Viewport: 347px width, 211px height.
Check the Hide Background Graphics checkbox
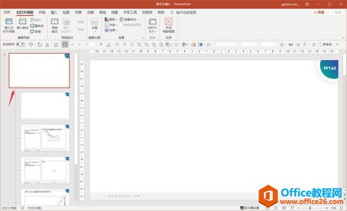tap(121, 25)
